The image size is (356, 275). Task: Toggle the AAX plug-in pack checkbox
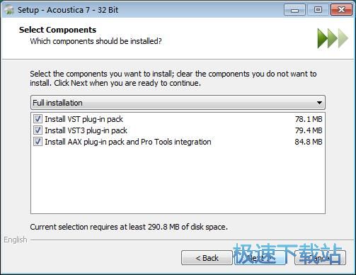pos(38,142)
